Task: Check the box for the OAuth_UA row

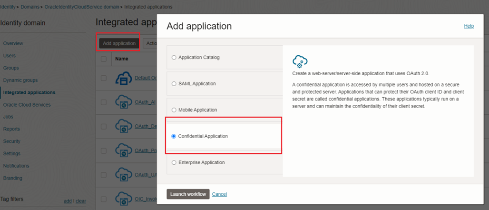Action: click(104, 174)
